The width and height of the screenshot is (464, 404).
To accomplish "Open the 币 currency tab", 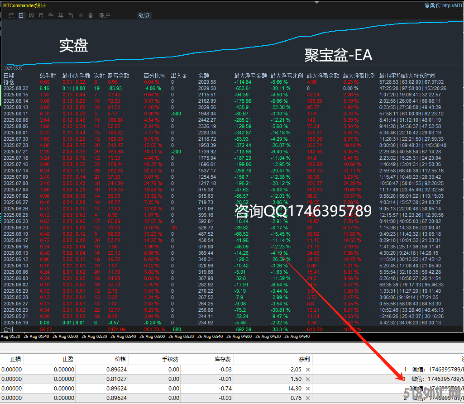I will [x=71, y=15].
